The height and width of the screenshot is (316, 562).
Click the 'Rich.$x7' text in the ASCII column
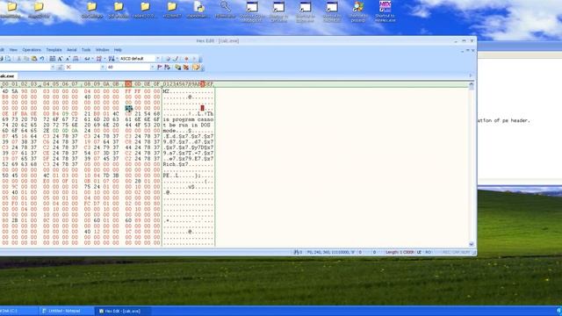pos(176,164)
